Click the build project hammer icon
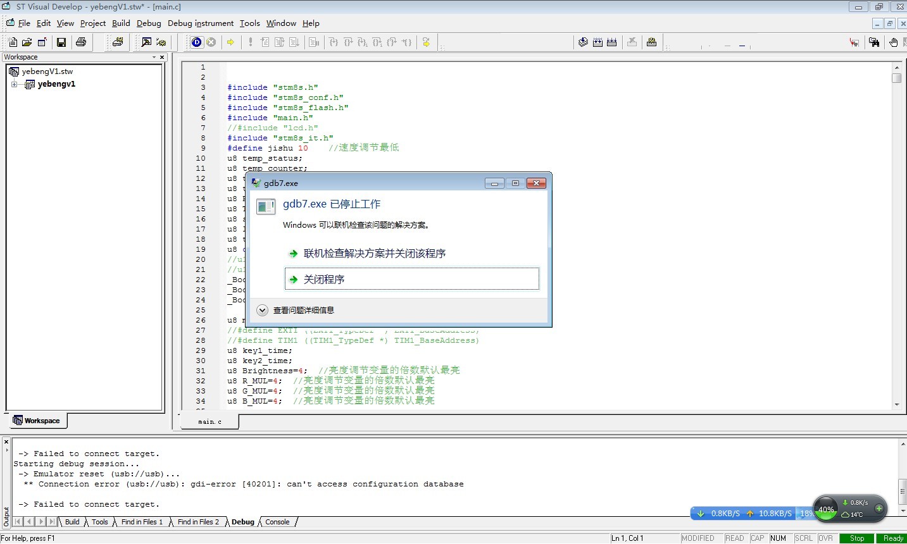This screenshot has height=544, width=907. 146,42
